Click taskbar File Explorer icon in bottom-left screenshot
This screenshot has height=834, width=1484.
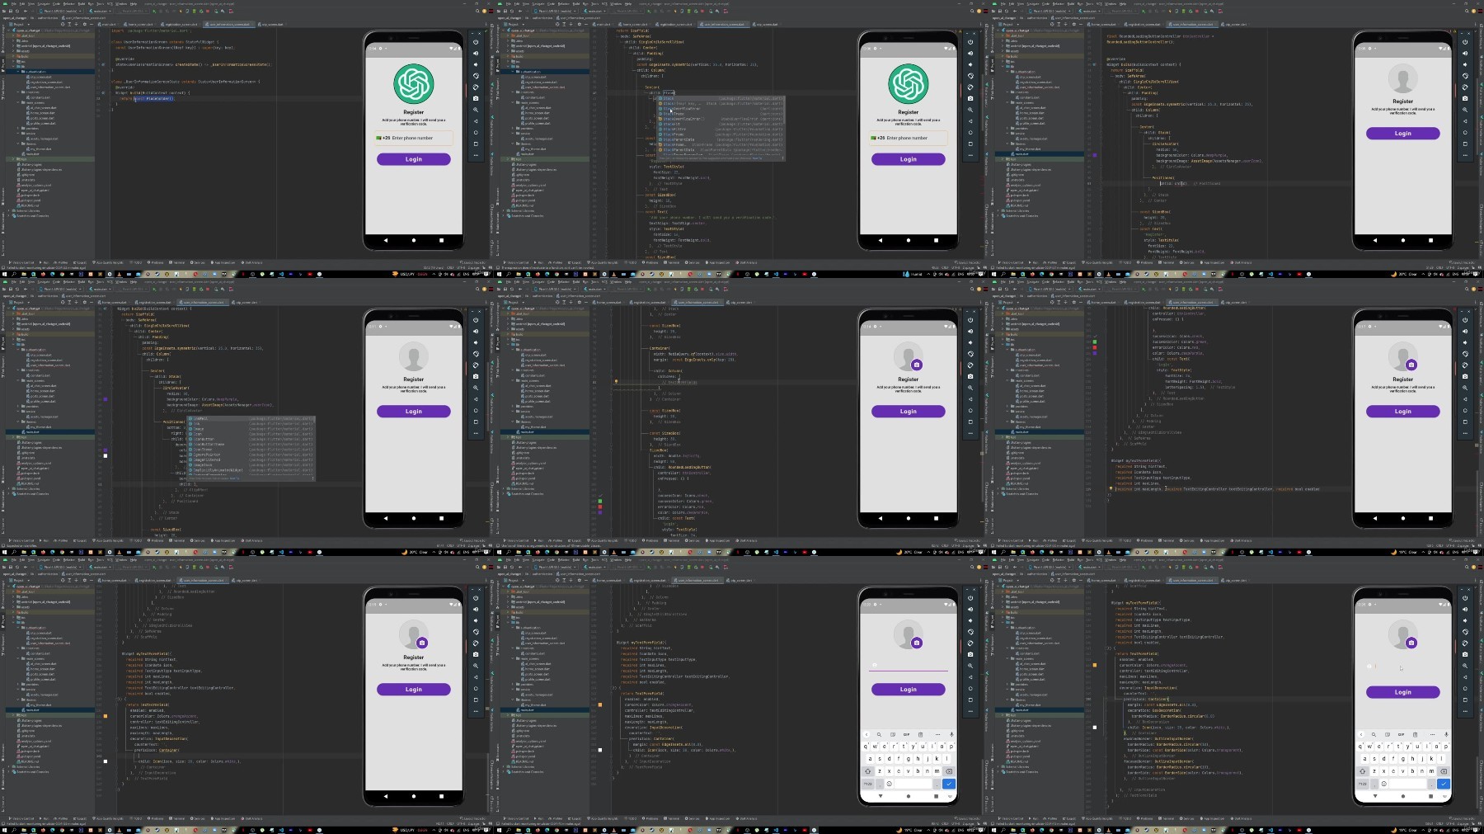(24, 830)
